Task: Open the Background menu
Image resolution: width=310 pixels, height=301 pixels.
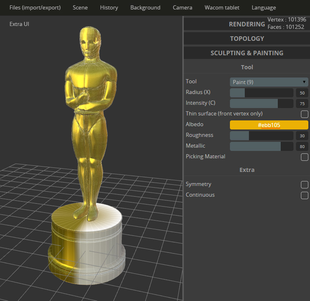Action: click(x=145, y=7)
